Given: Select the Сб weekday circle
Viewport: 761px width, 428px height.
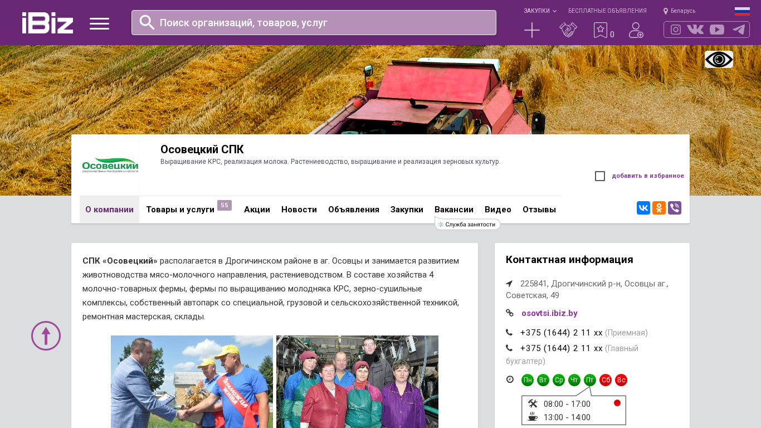Looking at the screenshot, I should 606,380.
